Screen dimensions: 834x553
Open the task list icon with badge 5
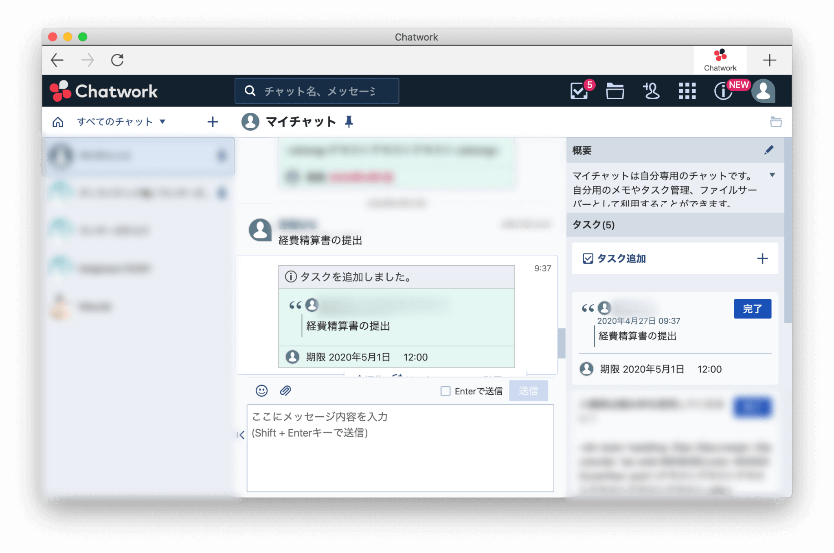tap(579, 91)
